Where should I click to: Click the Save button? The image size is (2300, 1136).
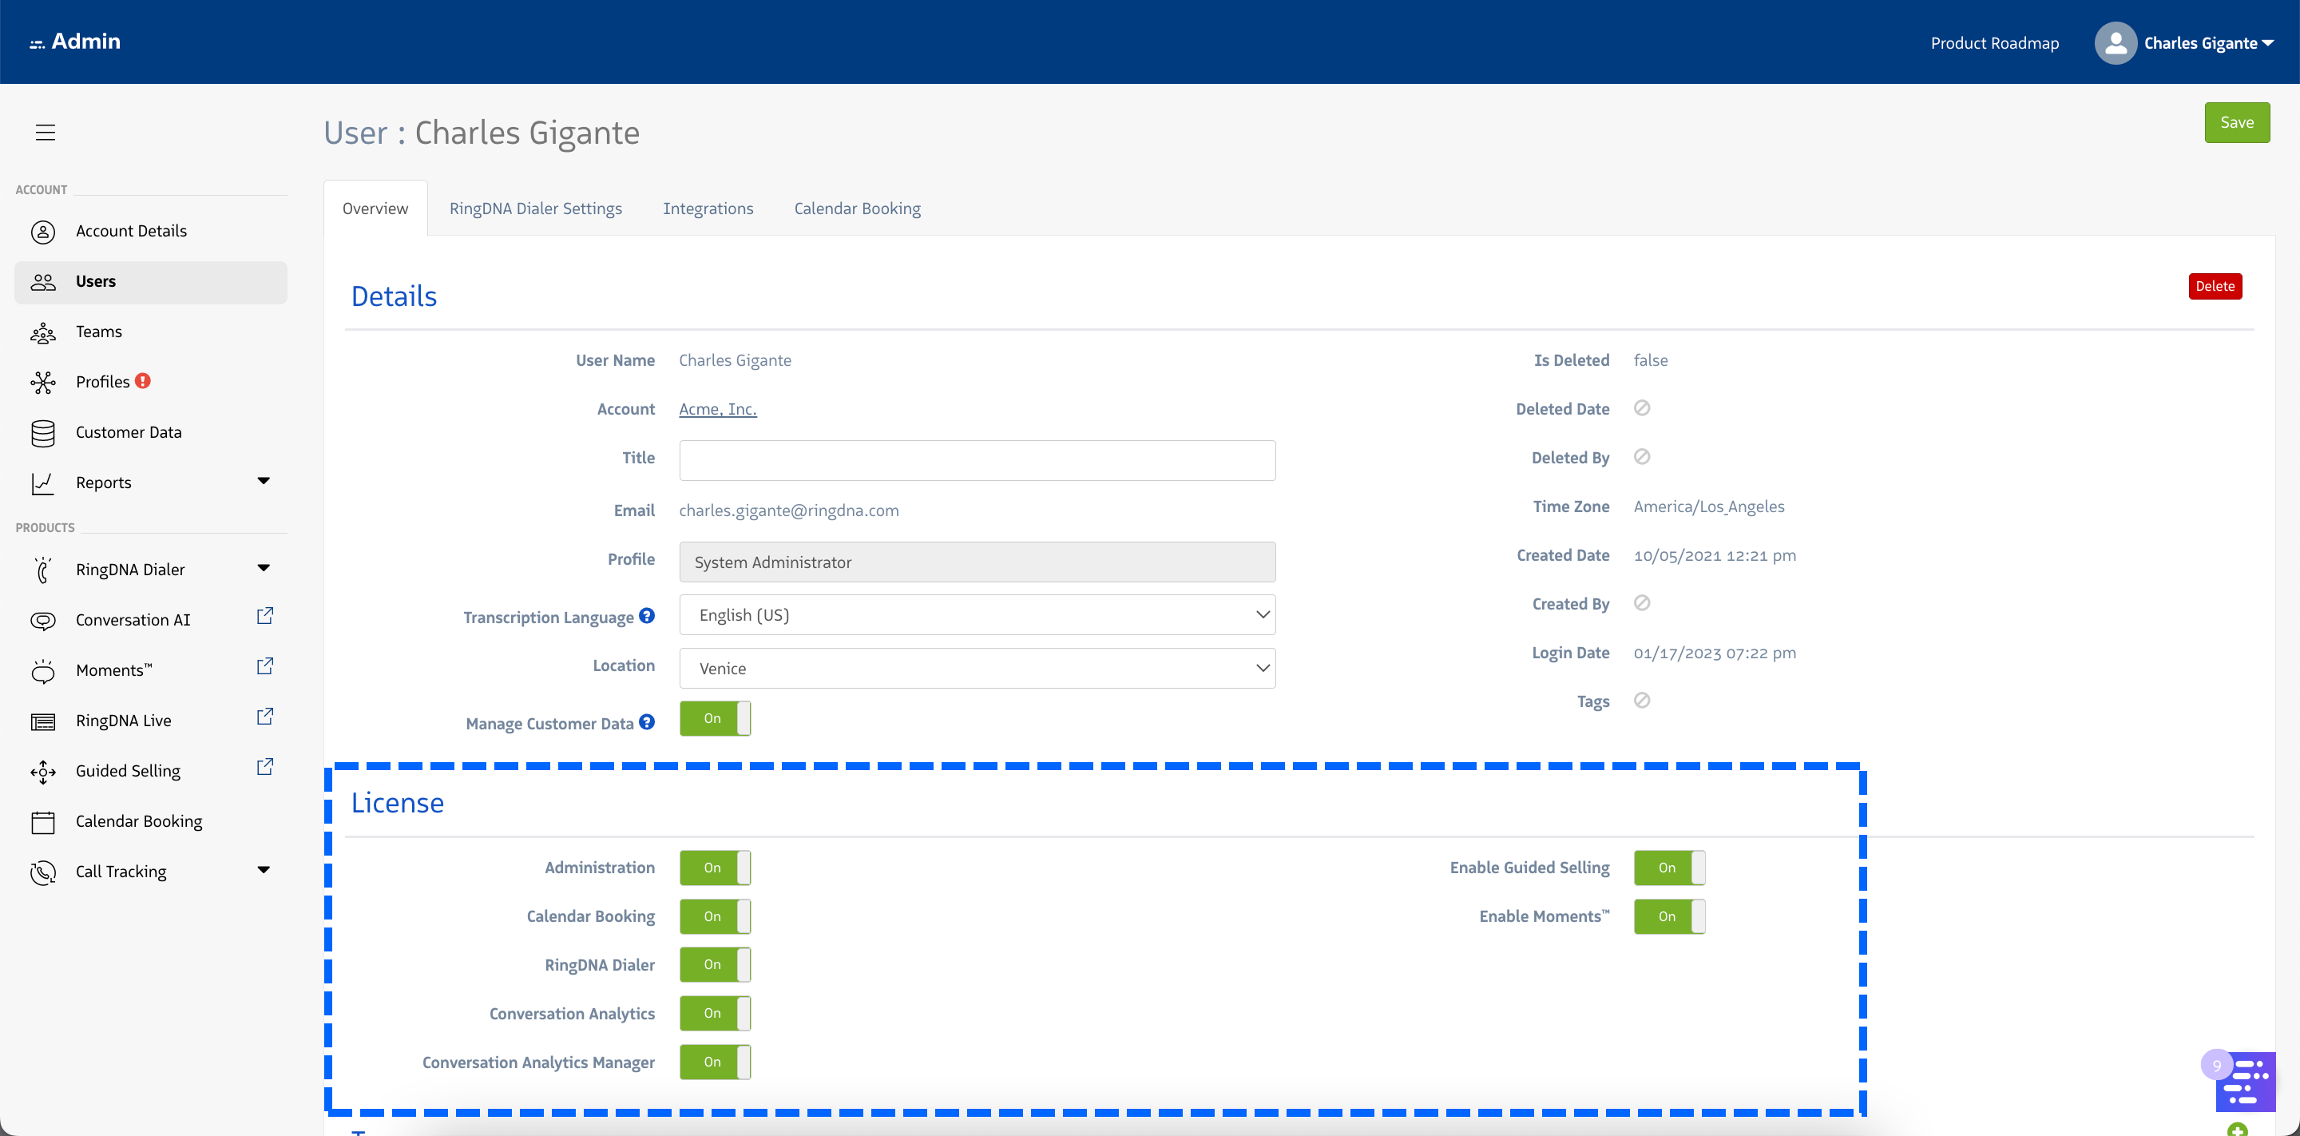[x=2237, y=122]
